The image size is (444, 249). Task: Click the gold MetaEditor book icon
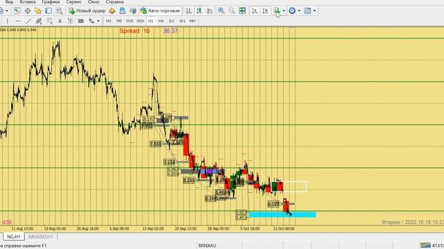point(112,11)
